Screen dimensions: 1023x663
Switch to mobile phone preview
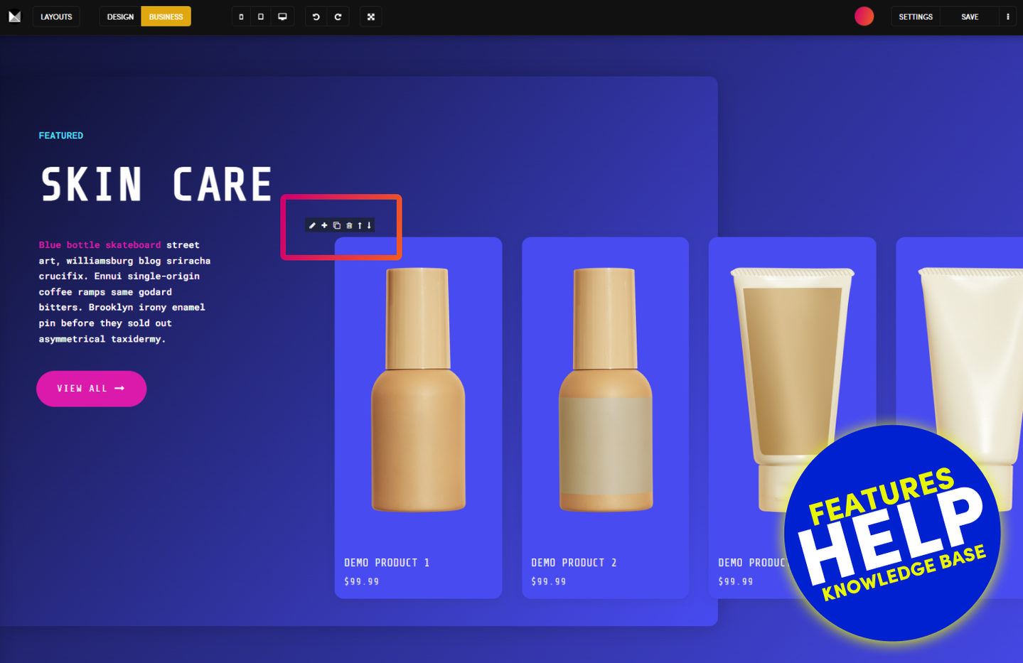tap(241, 16)
